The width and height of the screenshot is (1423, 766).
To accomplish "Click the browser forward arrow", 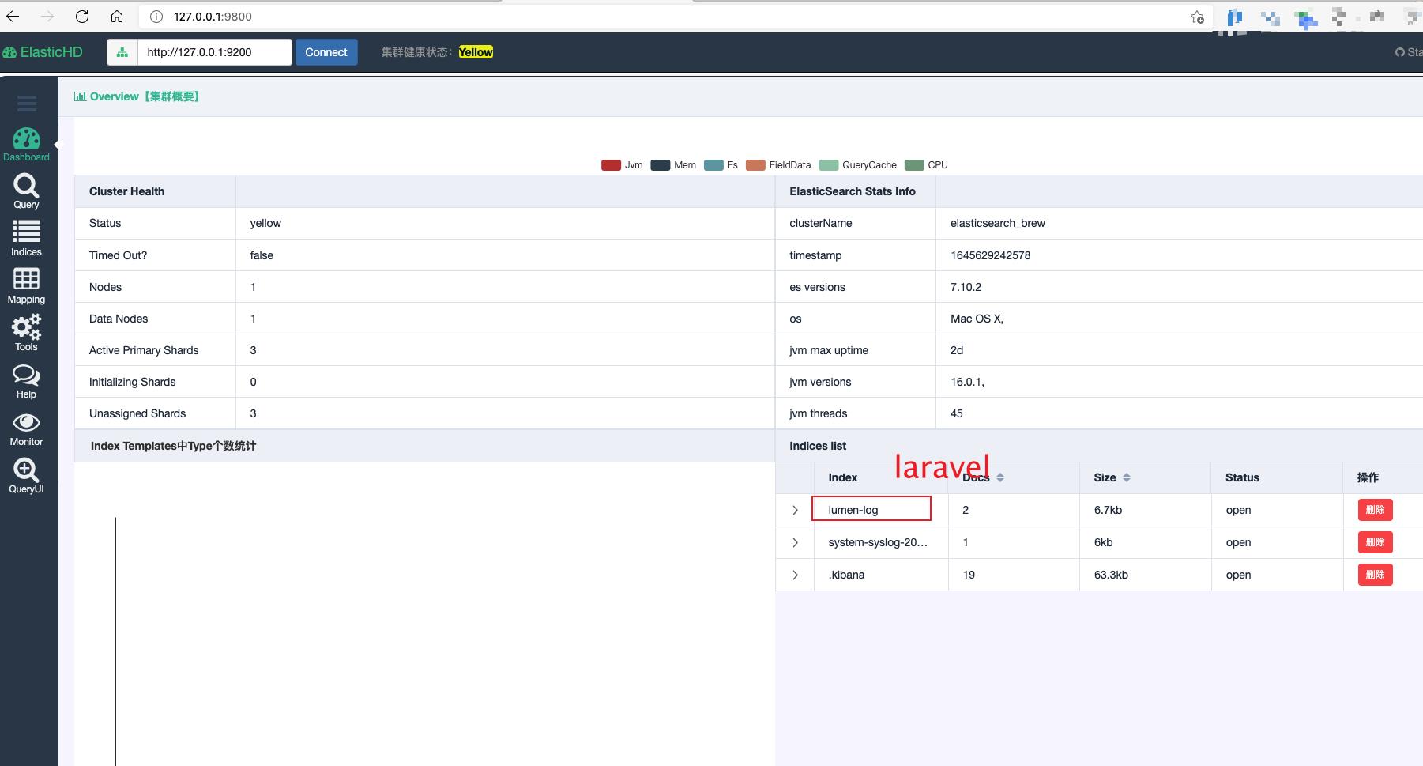I will click(47, 17).
